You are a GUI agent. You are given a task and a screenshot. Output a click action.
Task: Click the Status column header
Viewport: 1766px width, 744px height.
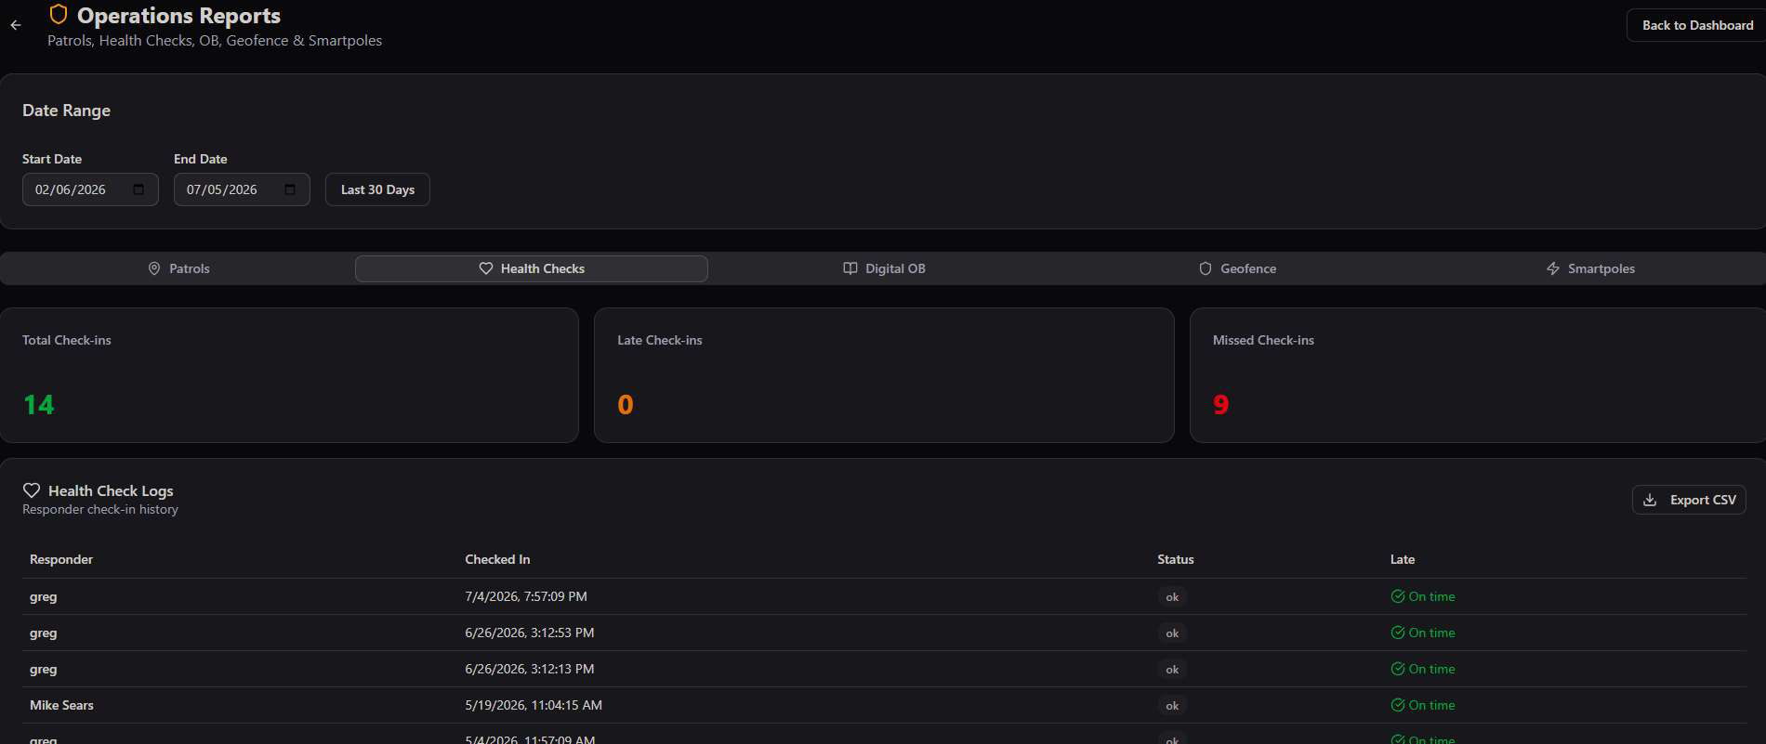pos(1176,559)
